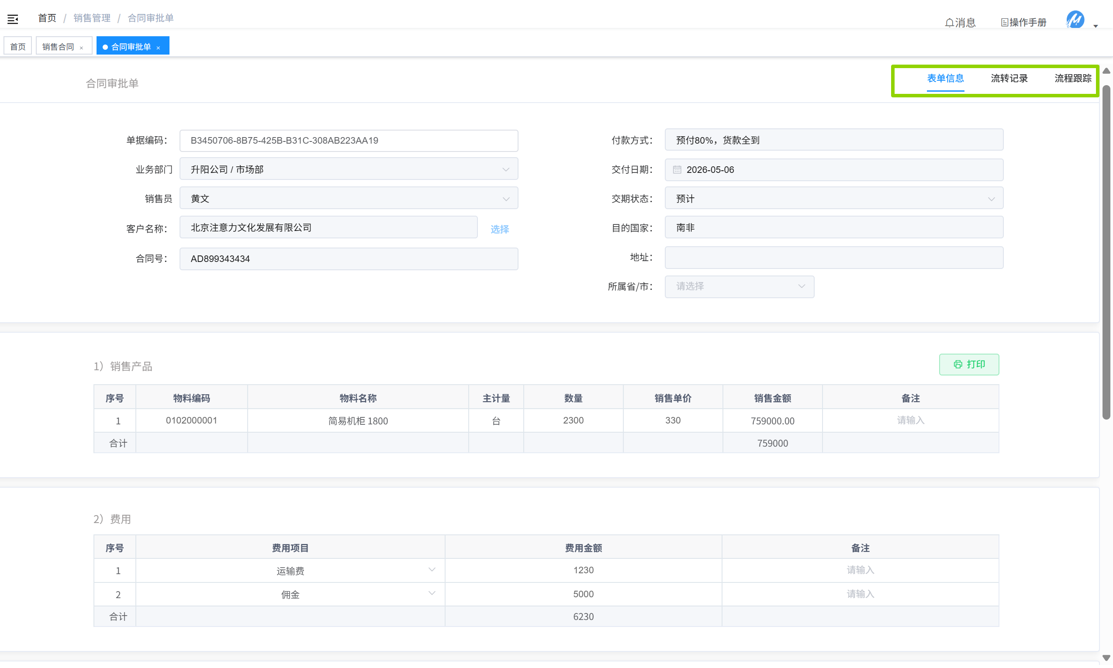Go to 首页 in breadcrumb
This screenshot has width=1113, height=668.
pyautogui.click(x=47, y=18)
